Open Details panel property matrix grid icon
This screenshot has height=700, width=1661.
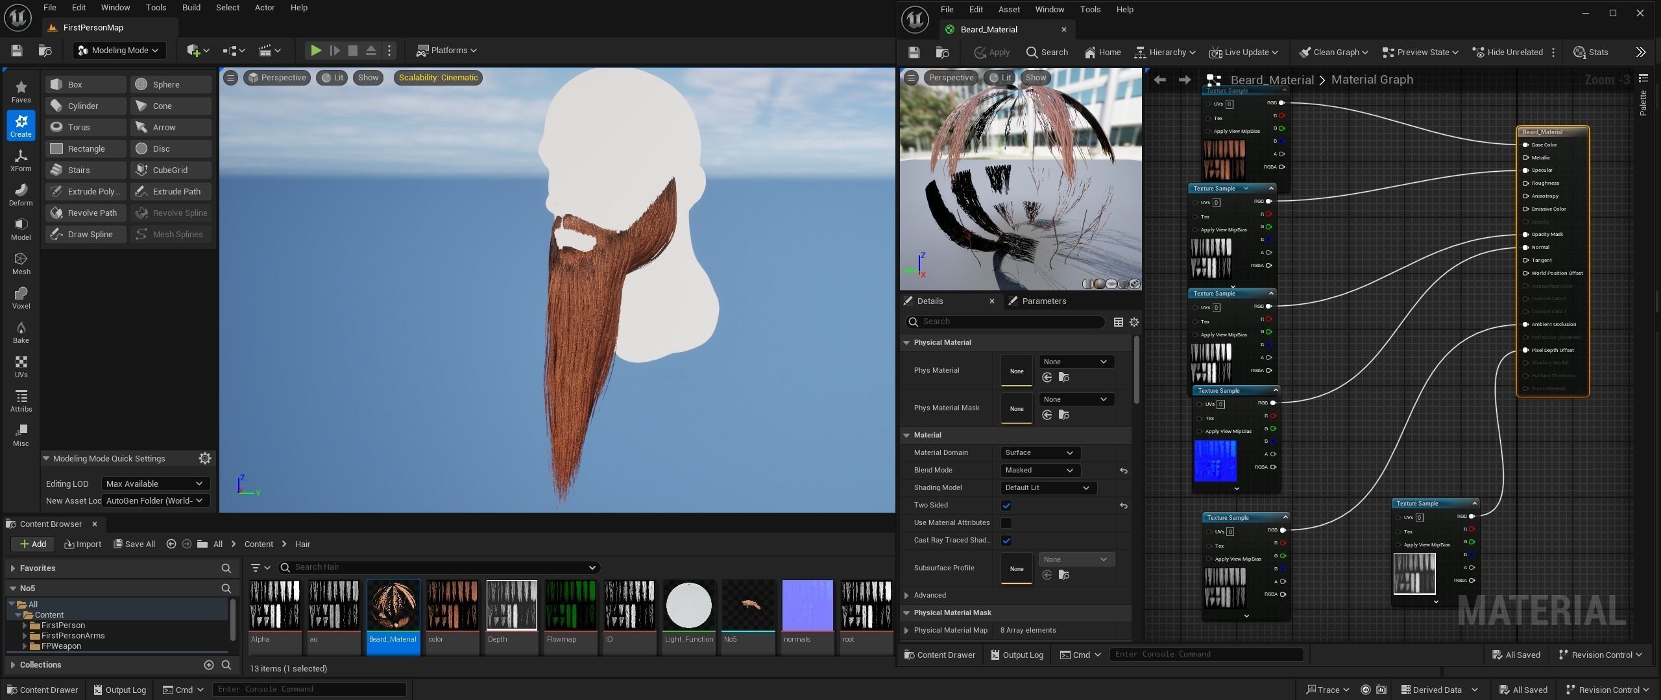point(1119,321)
